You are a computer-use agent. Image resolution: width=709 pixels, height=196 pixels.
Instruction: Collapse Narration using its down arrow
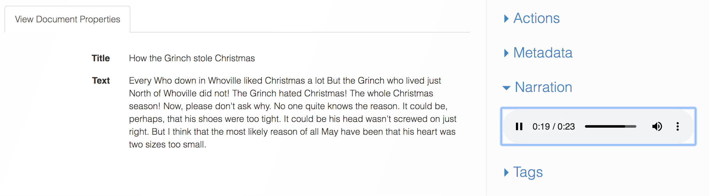click(x=506, y=88)
